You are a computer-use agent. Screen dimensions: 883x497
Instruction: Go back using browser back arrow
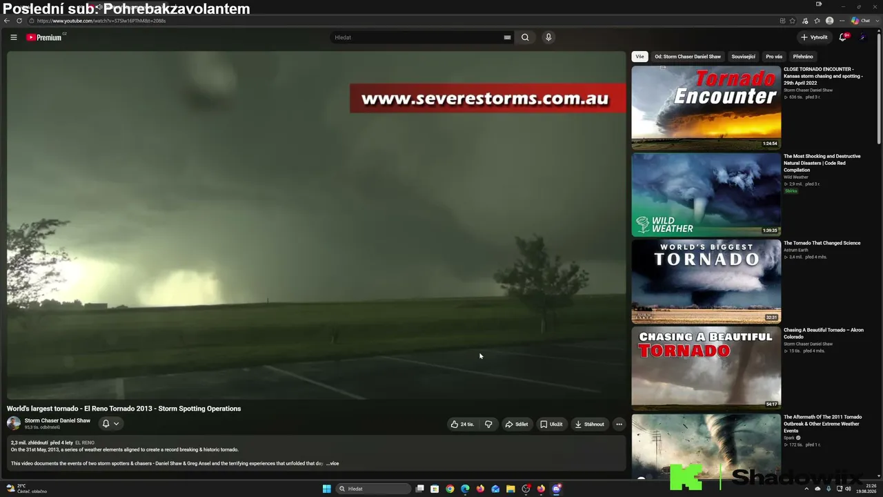pyautogui.click(x=7, y=21)
